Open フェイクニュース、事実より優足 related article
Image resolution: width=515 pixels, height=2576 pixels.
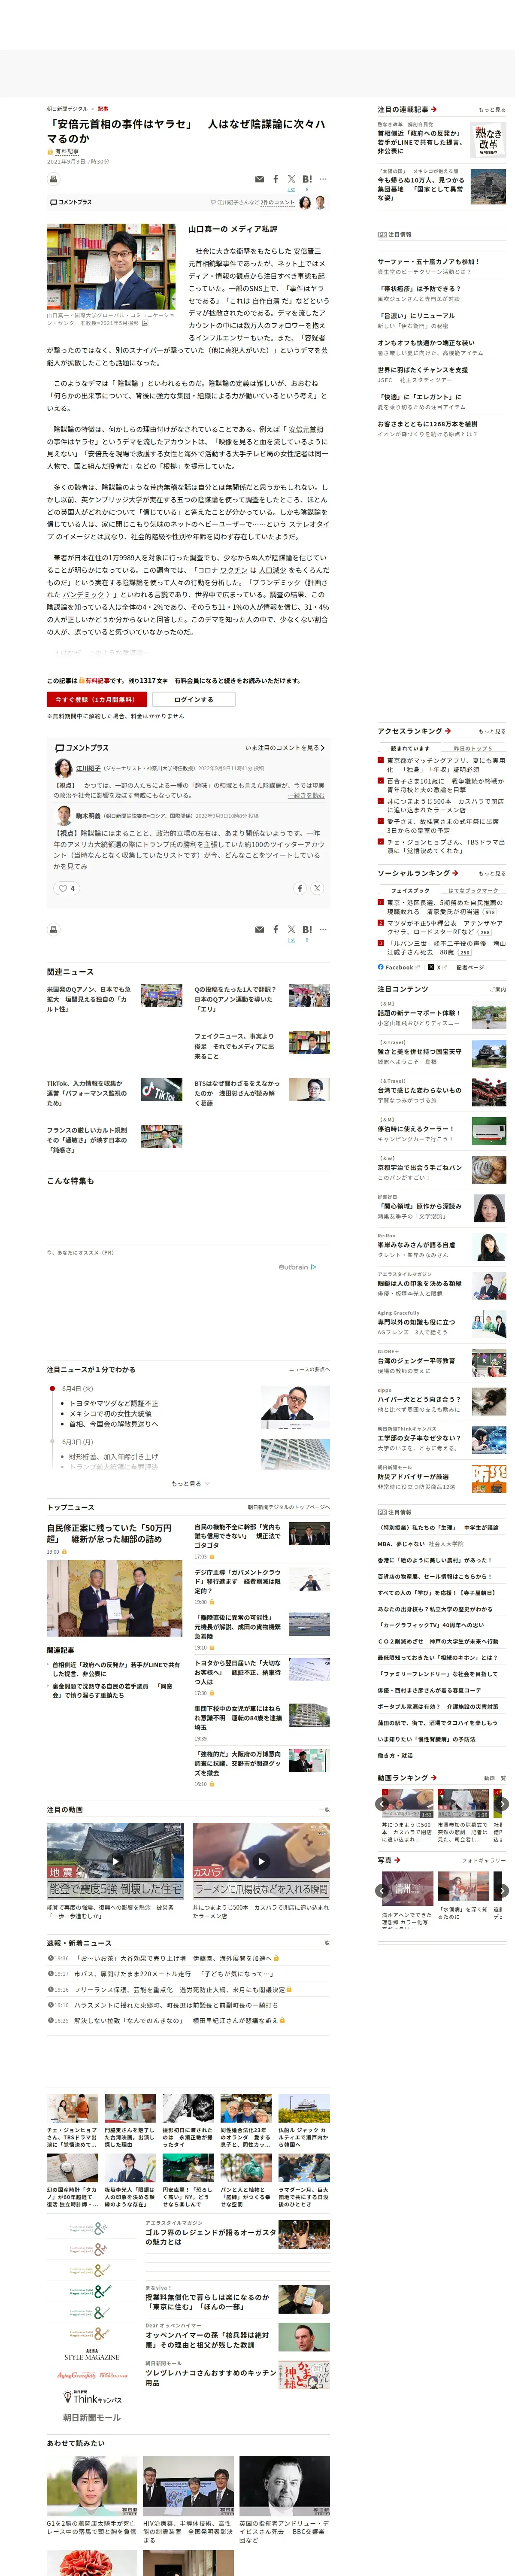coord(235,1046)
